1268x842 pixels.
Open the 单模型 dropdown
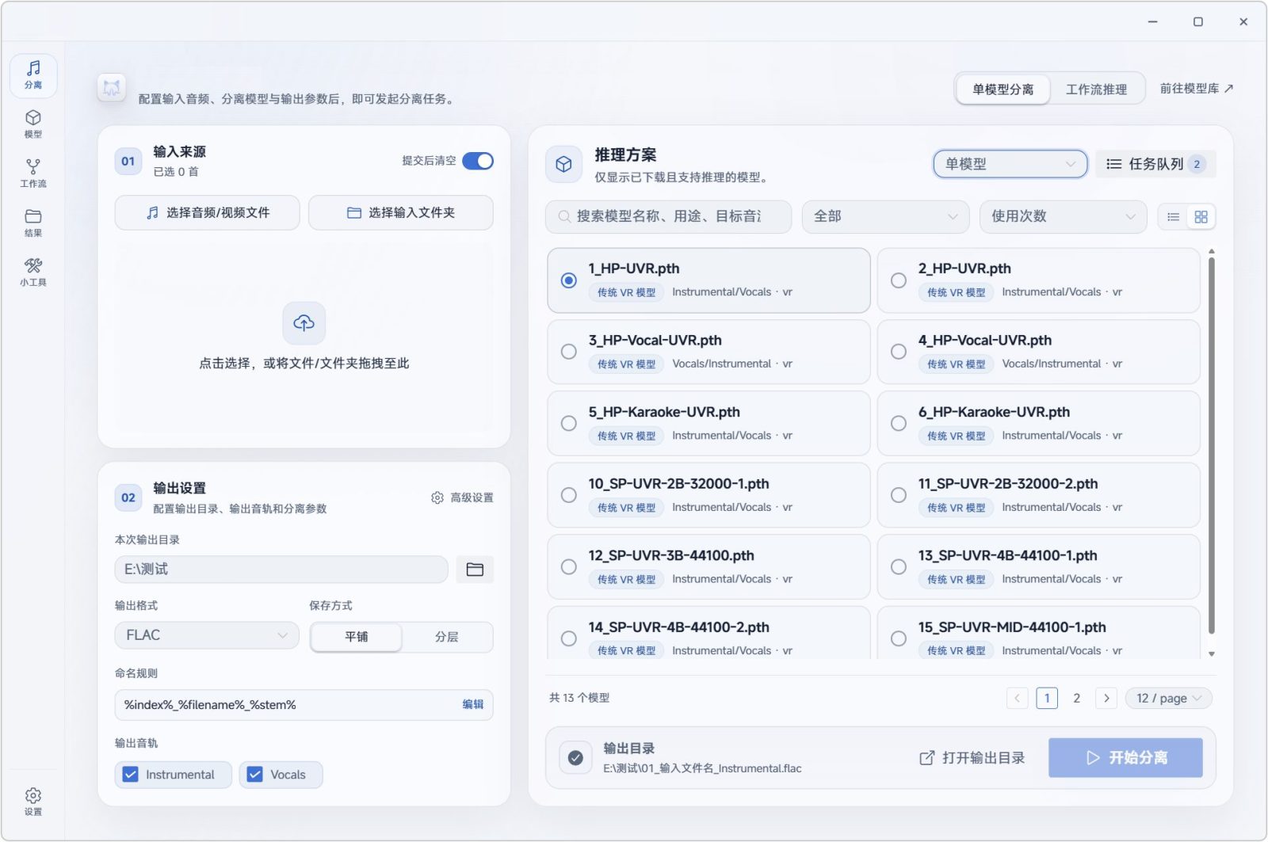[1010, 164]
